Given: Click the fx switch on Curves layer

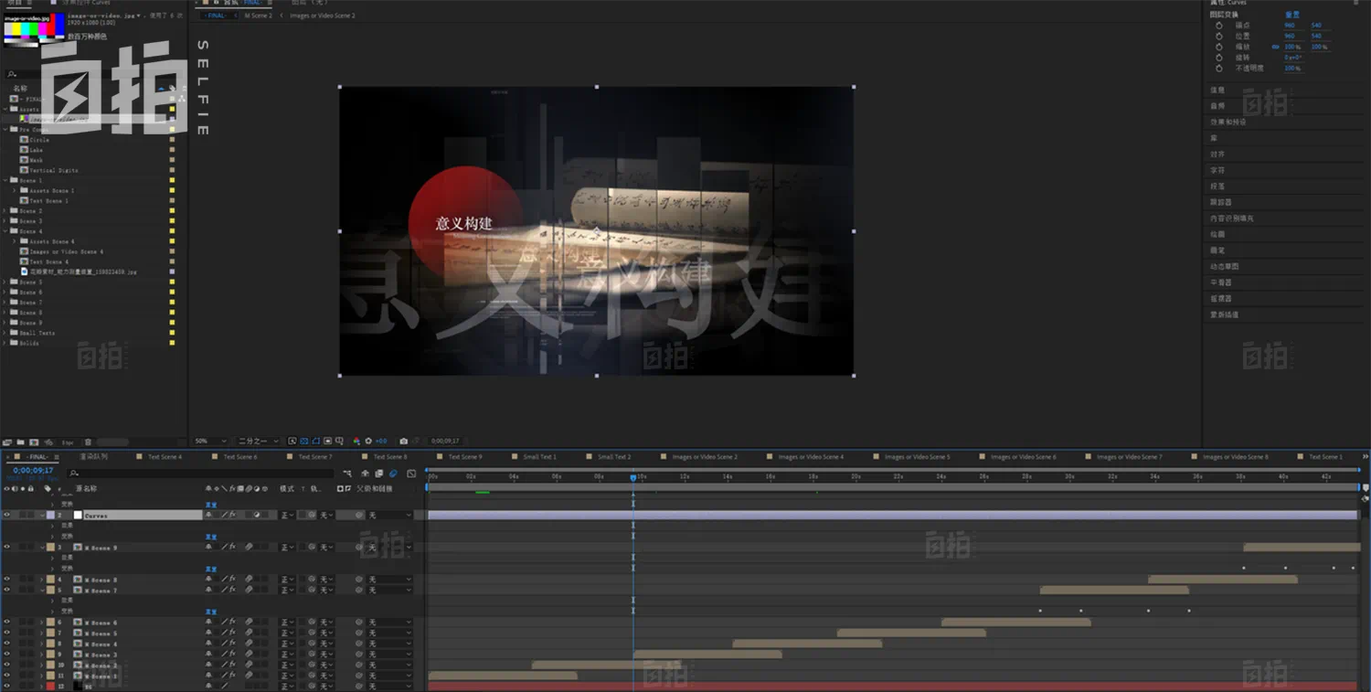Looking at the screenshot, I should coord(232,516).
